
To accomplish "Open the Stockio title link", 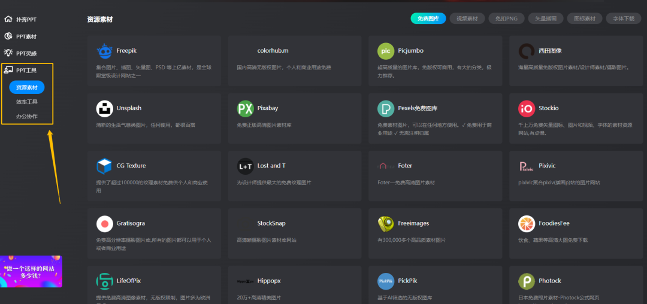I will [549, 108].
